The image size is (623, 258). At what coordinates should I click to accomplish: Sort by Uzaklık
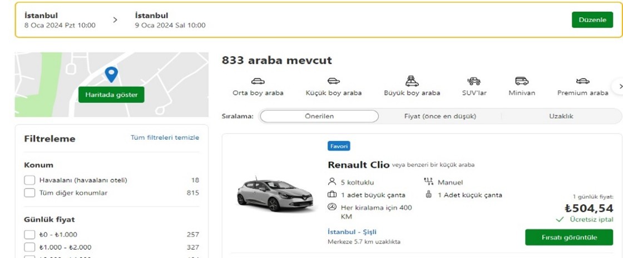tap(561, 117)
